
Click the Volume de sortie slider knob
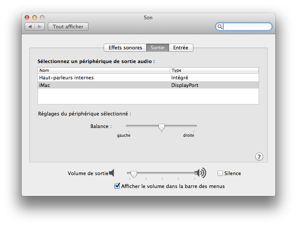click(x=134, y=174)
